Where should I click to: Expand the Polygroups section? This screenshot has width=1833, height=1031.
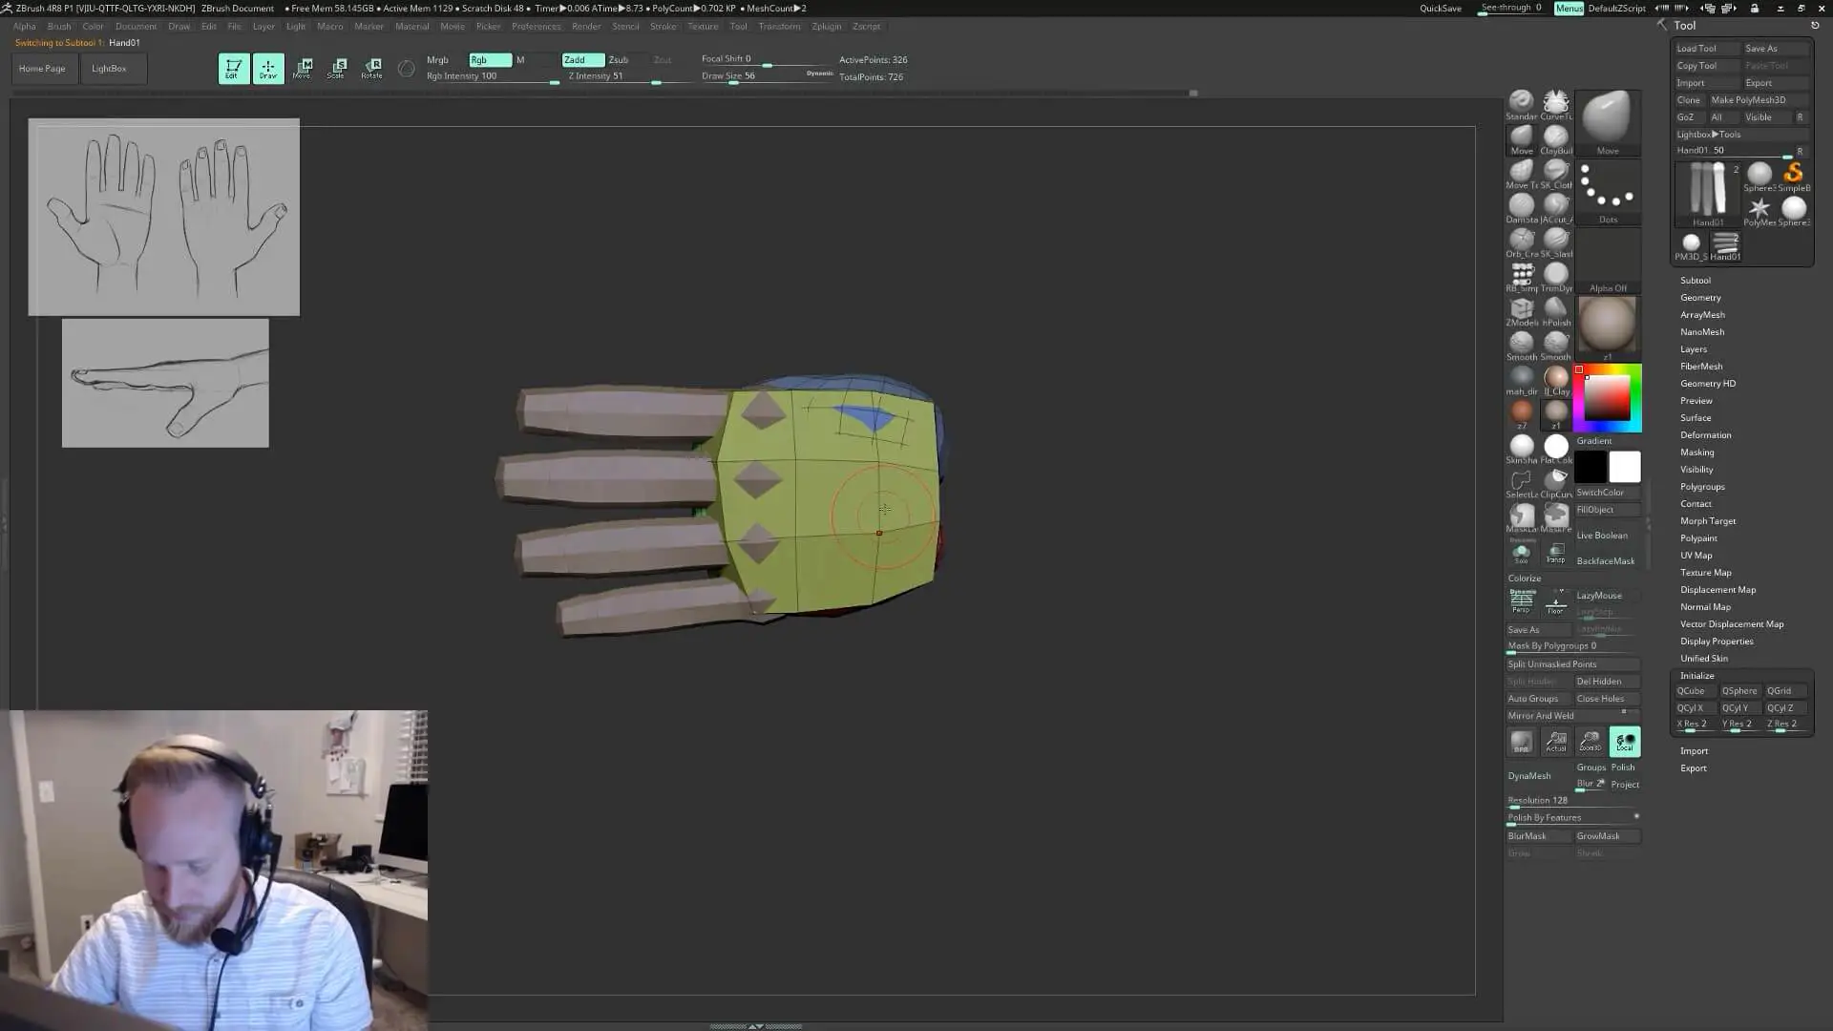coord(1702,487)
